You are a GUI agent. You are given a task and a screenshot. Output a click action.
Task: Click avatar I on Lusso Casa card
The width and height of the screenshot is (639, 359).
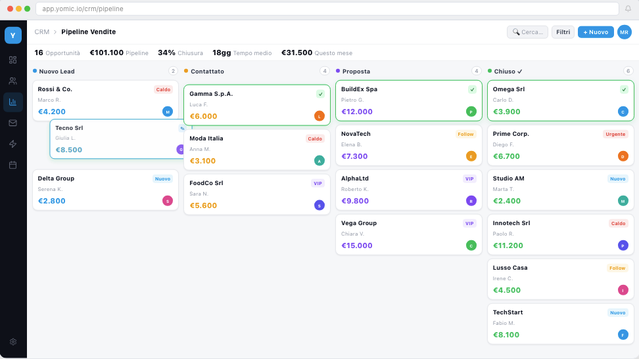click(x=623, y=290)
